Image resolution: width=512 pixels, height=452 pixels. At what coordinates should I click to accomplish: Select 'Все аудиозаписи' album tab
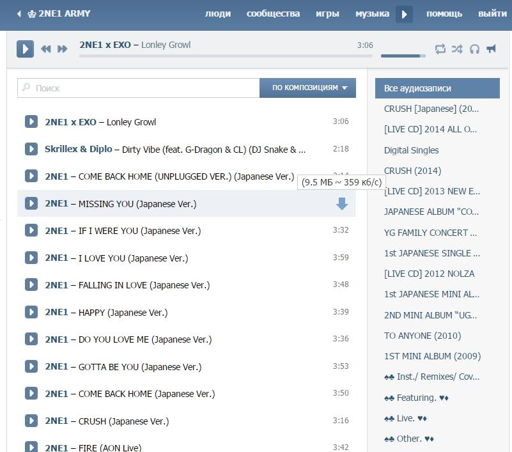(x=437, y=88)
